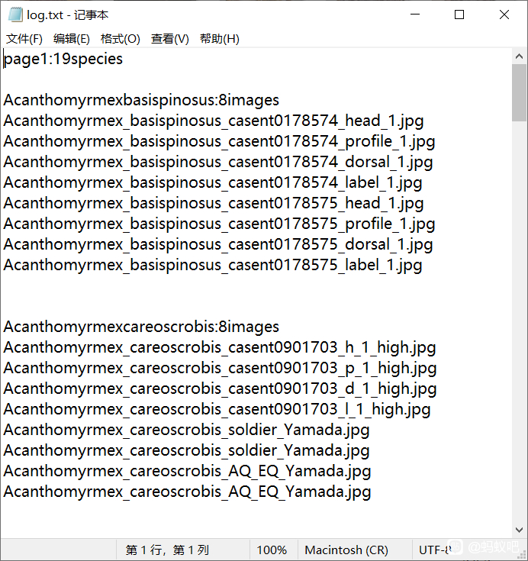Click the 第 1 行, 第 1 列 position indicator

pyautogui.click(x=167, y=550)
